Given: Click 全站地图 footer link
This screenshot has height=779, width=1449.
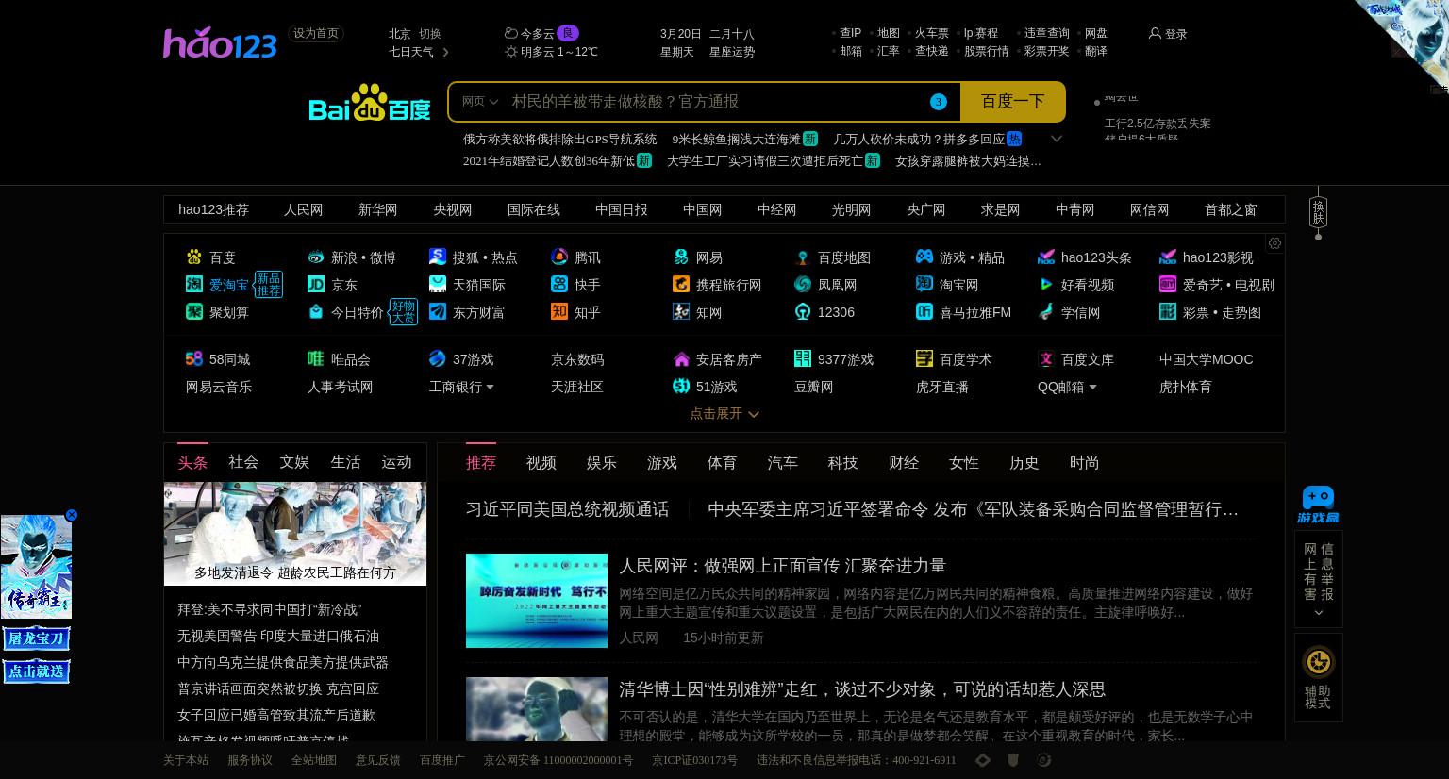Looking at the screenshot, I should click(314, 760).
